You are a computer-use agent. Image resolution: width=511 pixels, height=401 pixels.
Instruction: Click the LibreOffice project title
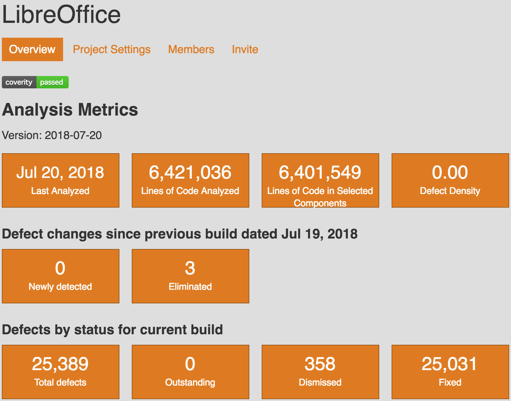[x=61, y=15]
